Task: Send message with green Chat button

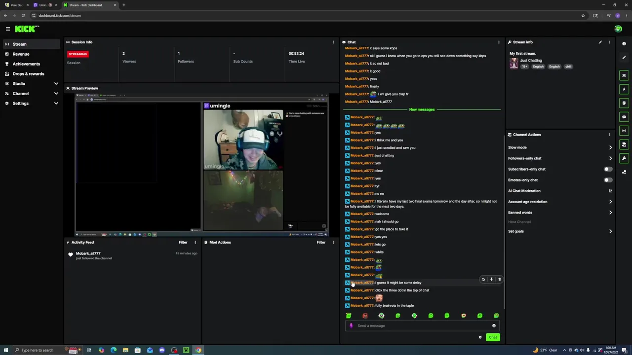Action: click(493, 337)
